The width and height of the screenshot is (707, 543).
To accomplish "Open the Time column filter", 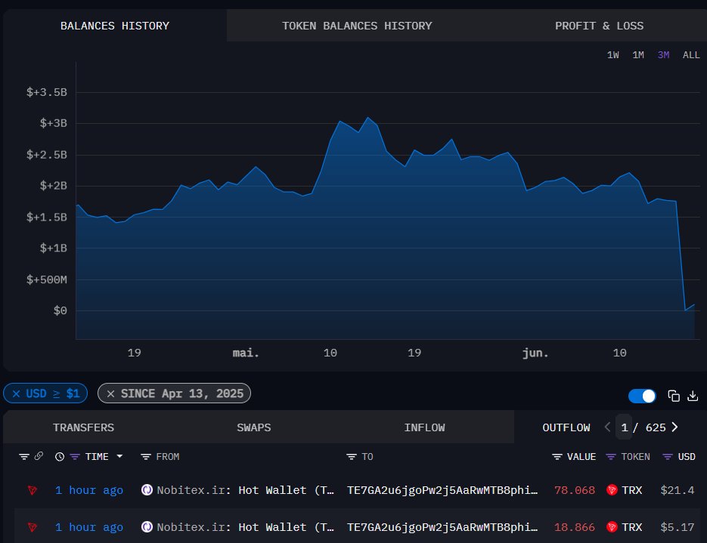I will point(75,457).
